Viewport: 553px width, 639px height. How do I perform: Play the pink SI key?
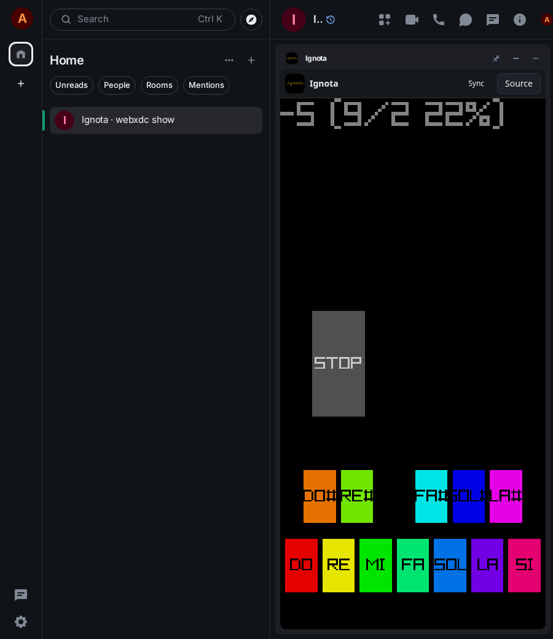point(525,565)
